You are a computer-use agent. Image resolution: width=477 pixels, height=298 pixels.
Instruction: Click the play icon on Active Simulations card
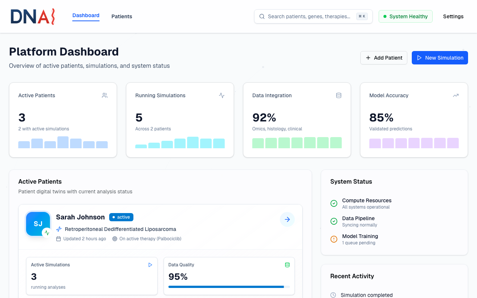[150, 264]
